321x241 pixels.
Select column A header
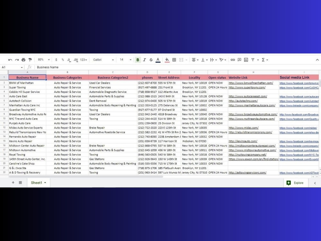[x=27, y=72]
